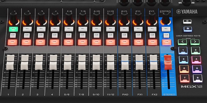Click FX2 channel rotary knob

coord(152,18)
